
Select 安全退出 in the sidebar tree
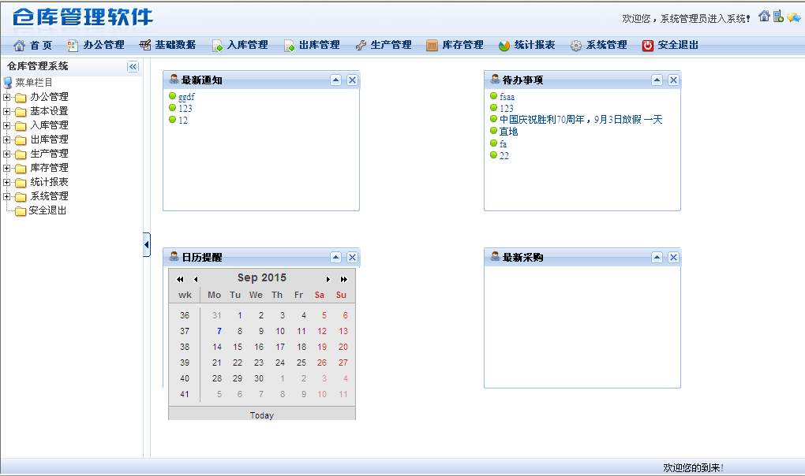pos(47,210)
